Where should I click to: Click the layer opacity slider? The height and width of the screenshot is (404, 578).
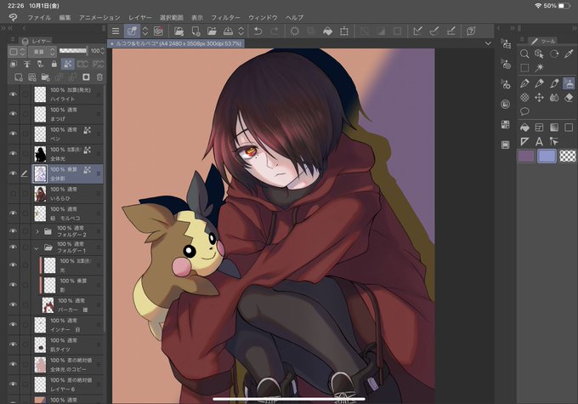click(73, 51)
